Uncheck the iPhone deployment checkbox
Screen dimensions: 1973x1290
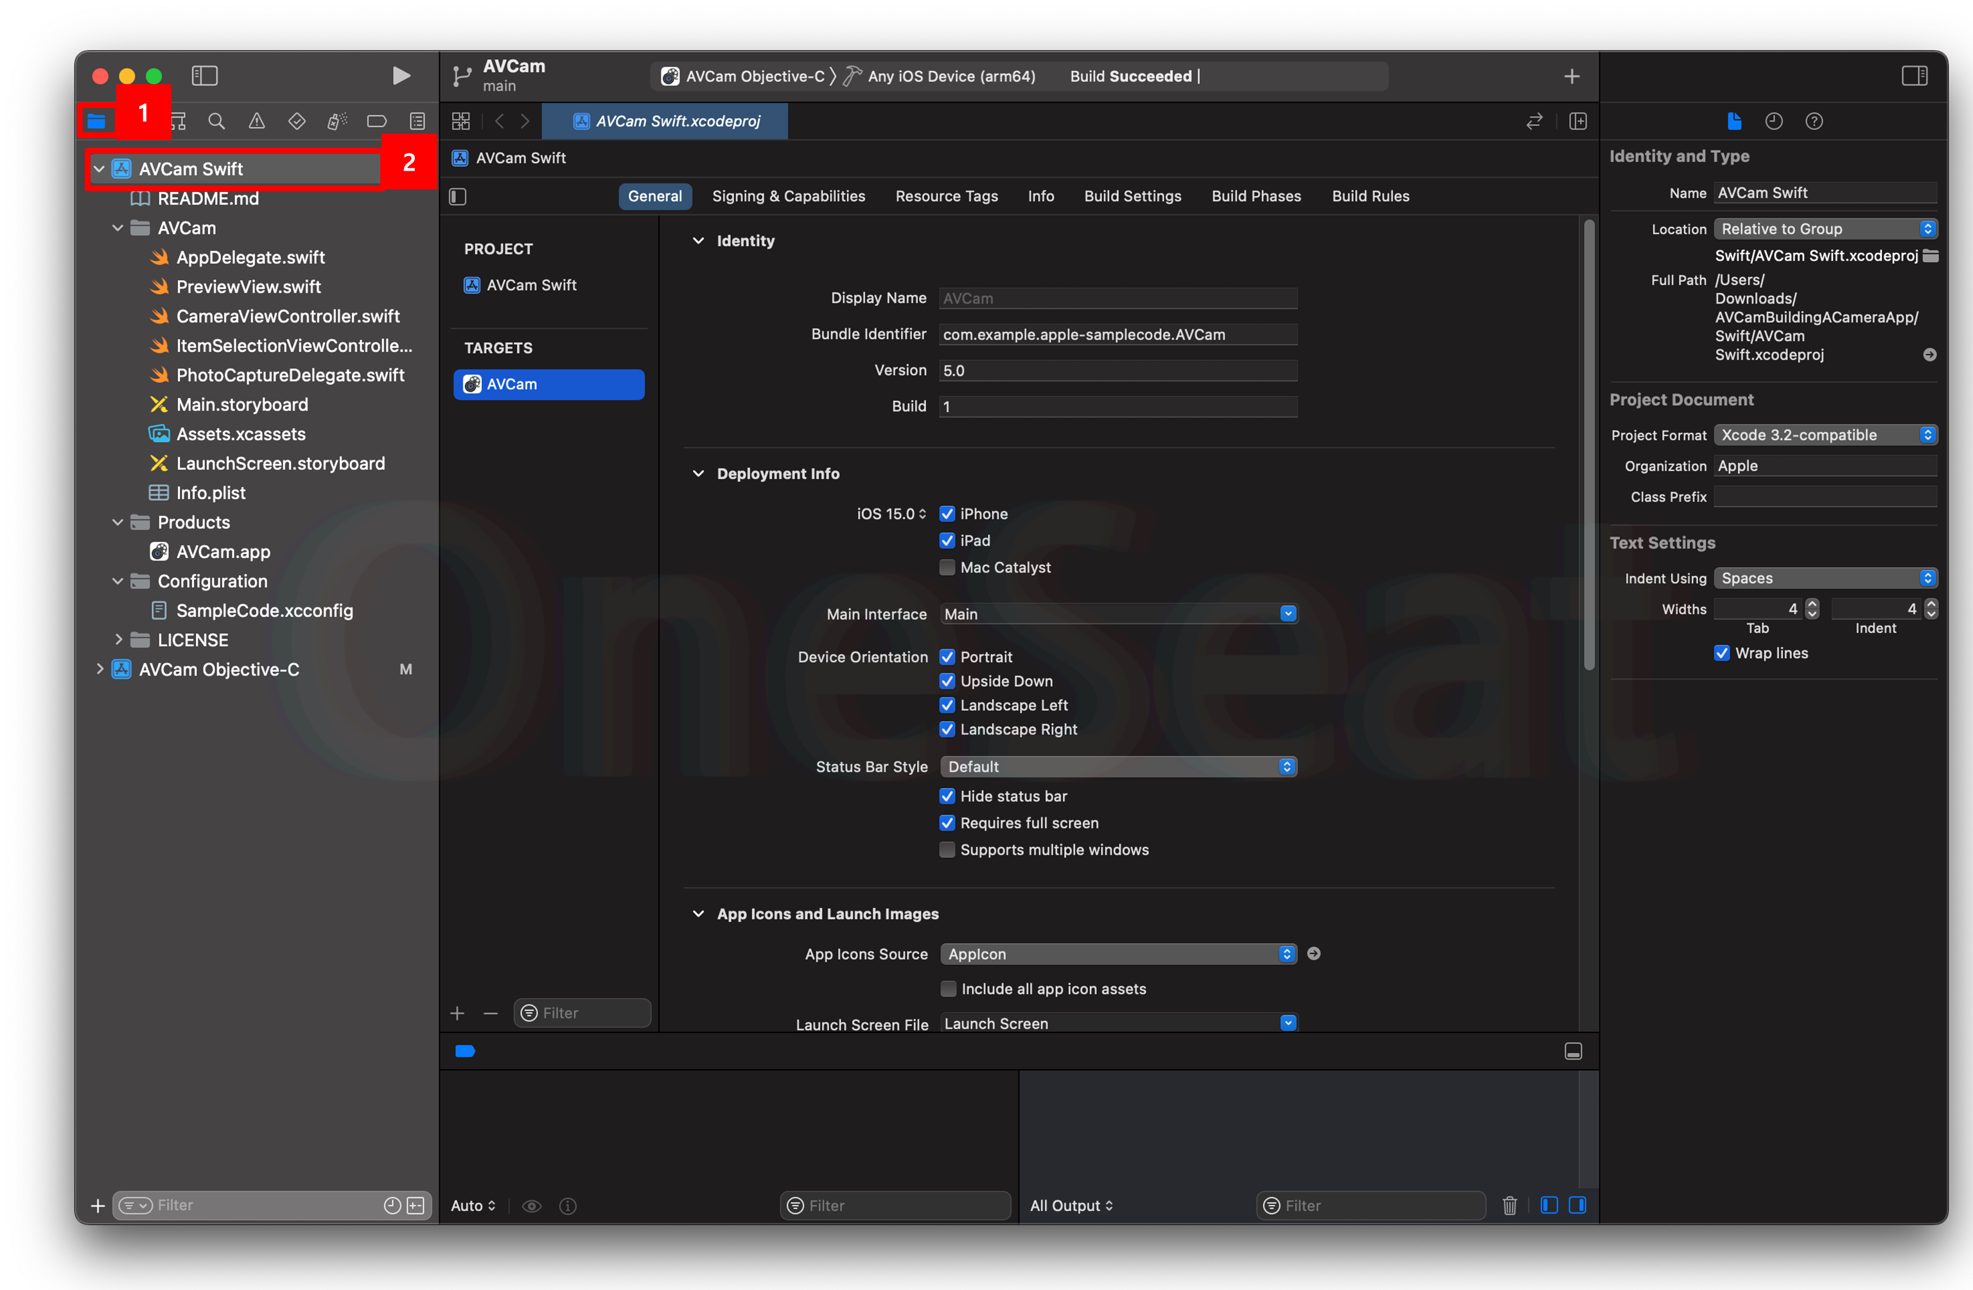tap(947, 514)
